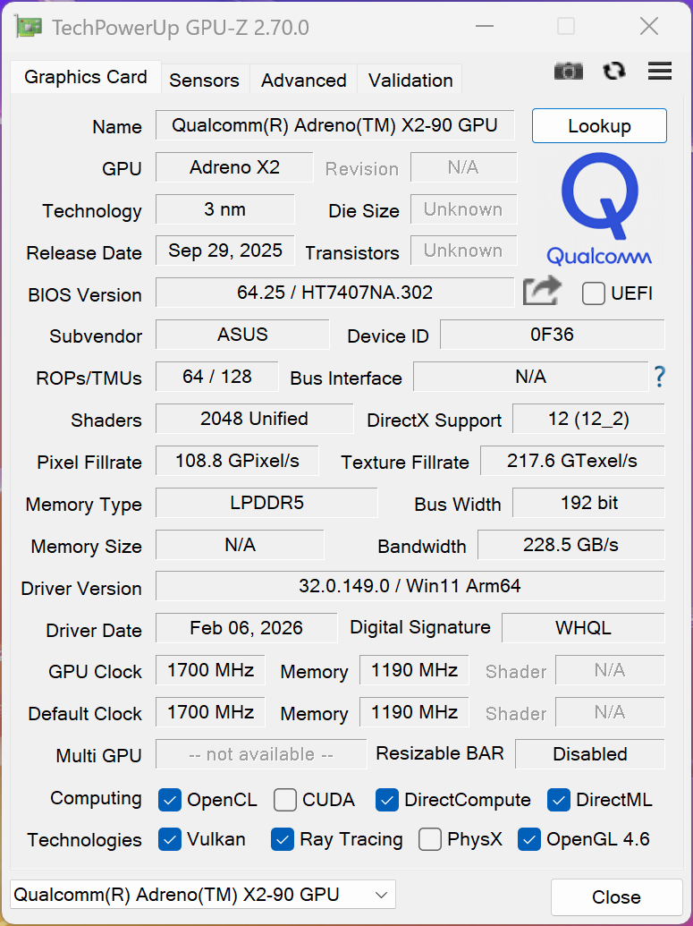Viewport: 693px width, 926px height.
Task: Switch to the Sensors tab
Action: pyautogui.click(x=204, y=80)
